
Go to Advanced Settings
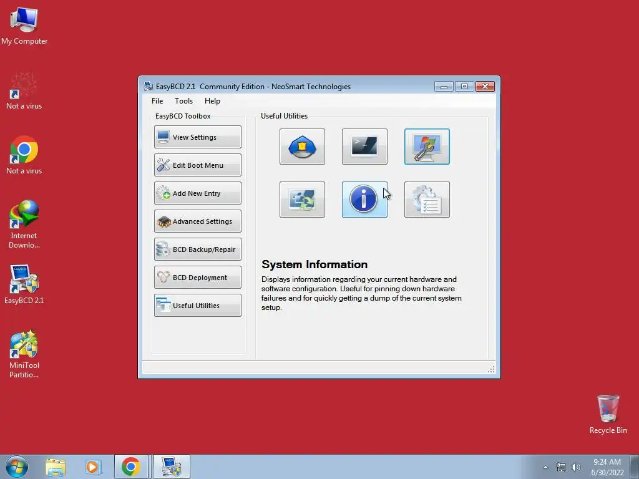pyautogui.click(x=198, y=221)
